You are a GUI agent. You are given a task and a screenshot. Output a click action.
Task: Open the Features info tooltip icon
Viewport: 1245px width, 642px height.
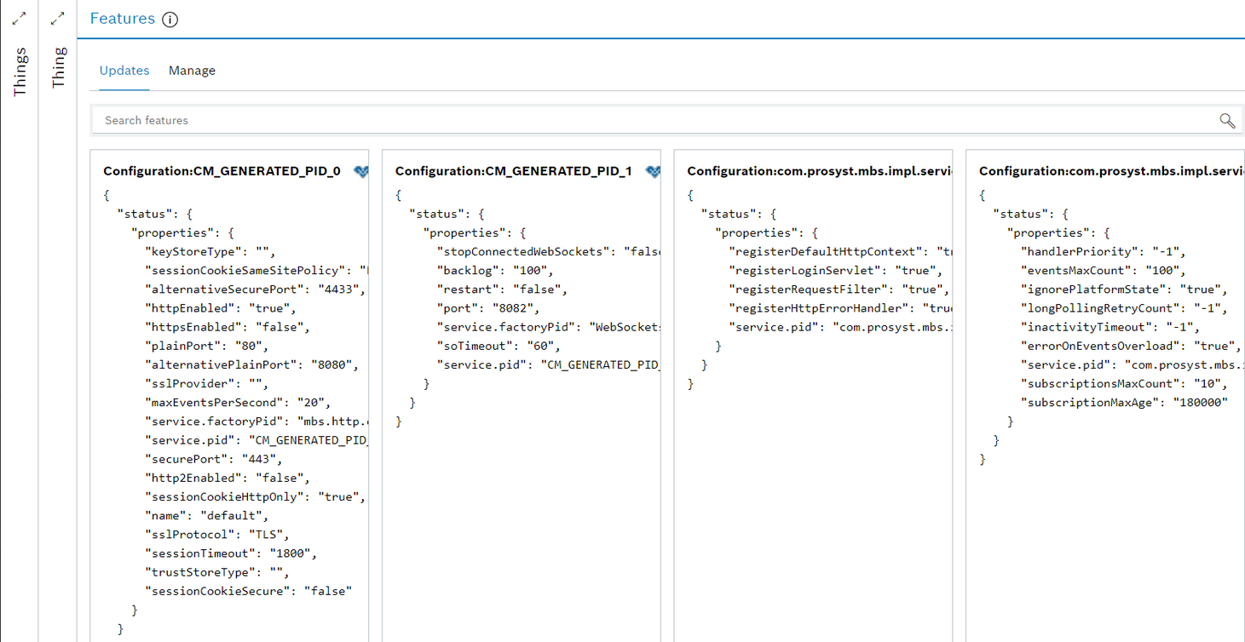pyautogui.click(x=169, y=19)
